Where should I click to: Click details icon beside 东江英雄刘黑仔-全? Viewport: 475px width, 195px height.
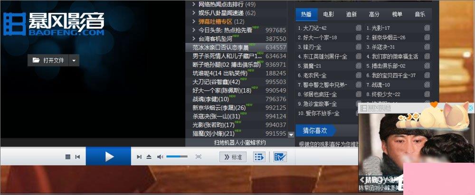pos(359,56)
